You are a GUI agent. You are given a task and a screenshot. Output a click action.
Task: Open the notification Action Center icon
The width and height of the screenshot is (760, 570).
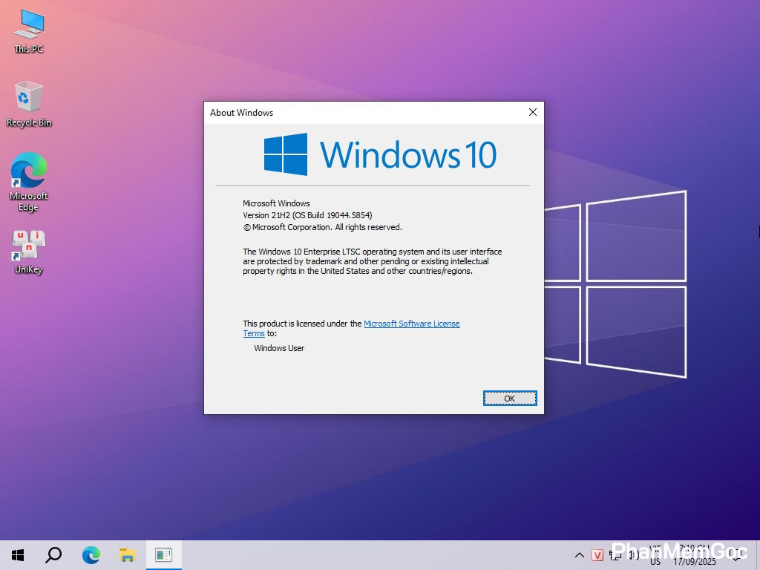point(737,555)
